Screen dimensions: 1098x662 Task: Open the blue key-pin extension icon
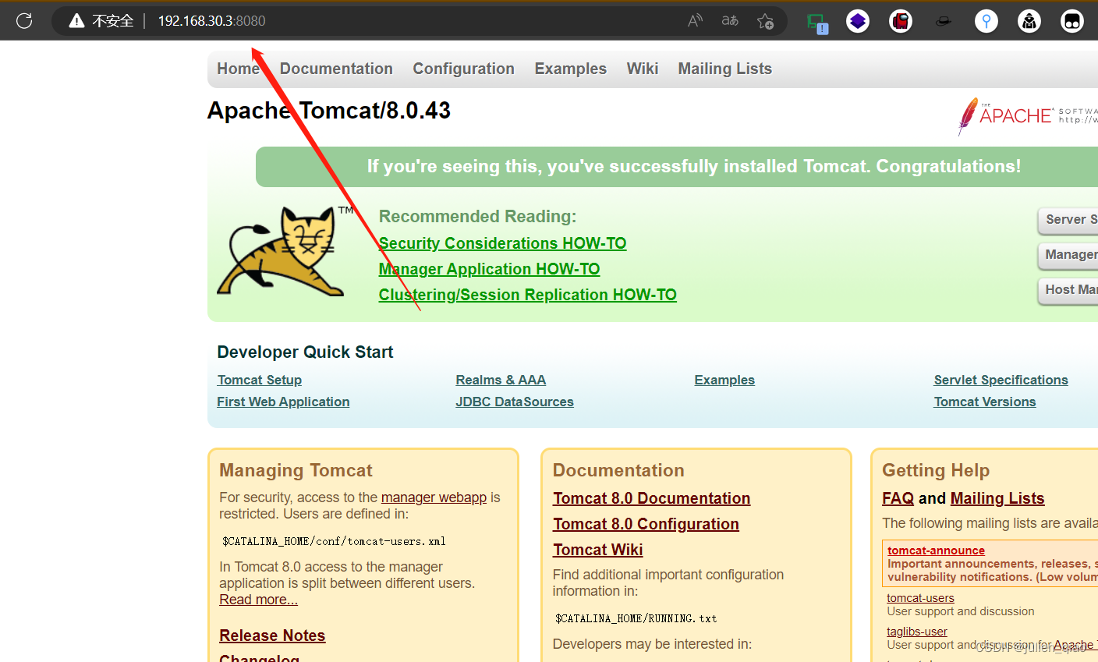coord(986,21)
